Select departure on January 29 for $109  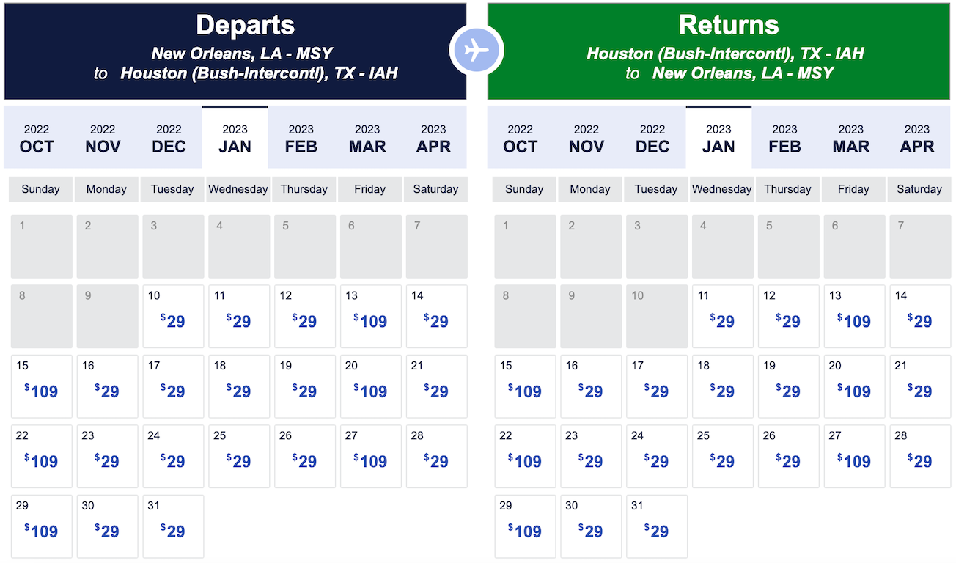[42, 526]
